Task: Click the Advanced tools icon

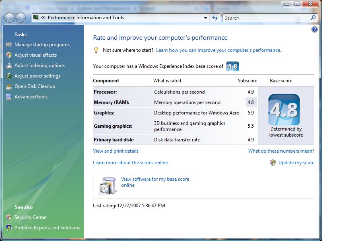Action: click(x=9, y=97)
